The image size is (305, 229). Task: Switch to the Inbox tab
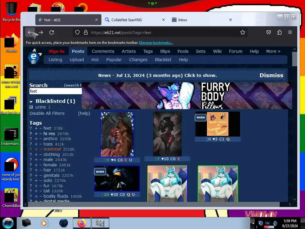tap(202, 20)
